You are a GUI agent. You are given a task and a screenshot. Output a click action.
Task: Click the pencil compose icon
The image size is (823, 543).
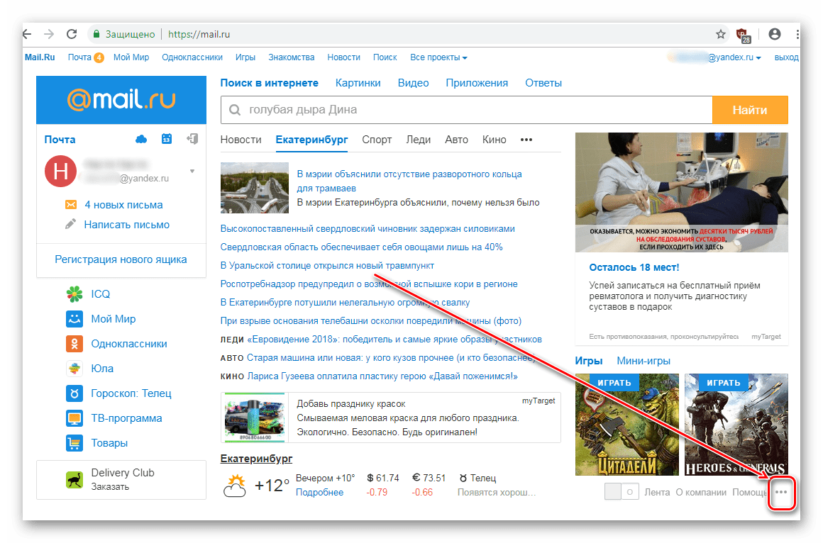click(x=70, y=224)
